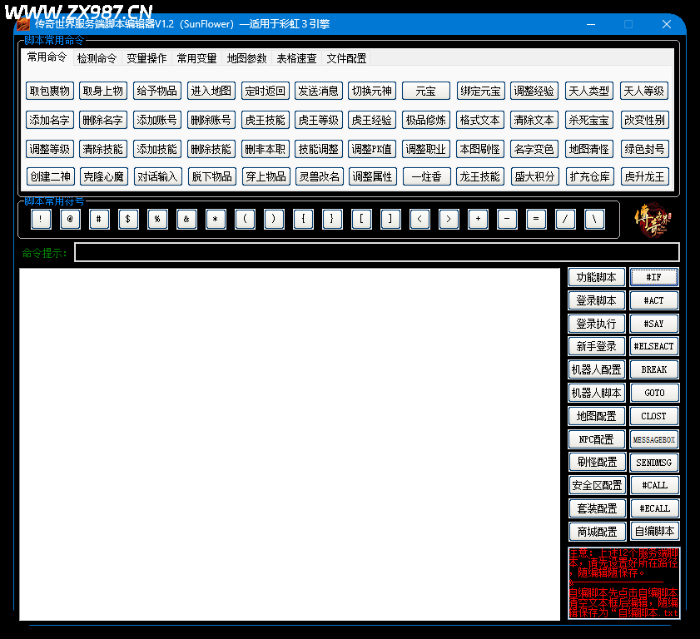Insert the & symbol
Screen dimensions: 700x639
click(186, 219)
